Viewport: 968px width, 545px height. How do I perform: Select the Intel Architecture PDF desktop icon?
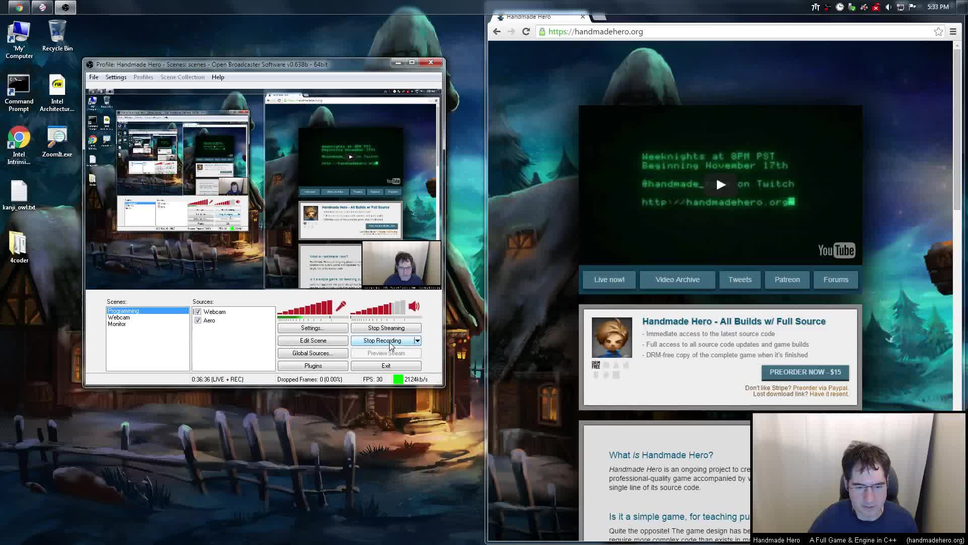click(x=57, y=94)
